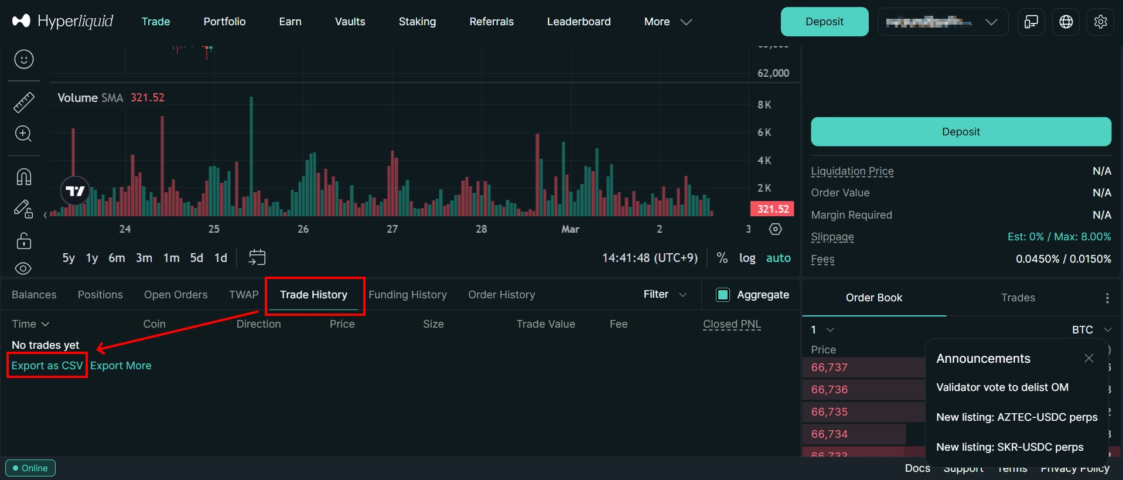Toggle stay in drawing mode pencil-lock tool

coord(23,209)
